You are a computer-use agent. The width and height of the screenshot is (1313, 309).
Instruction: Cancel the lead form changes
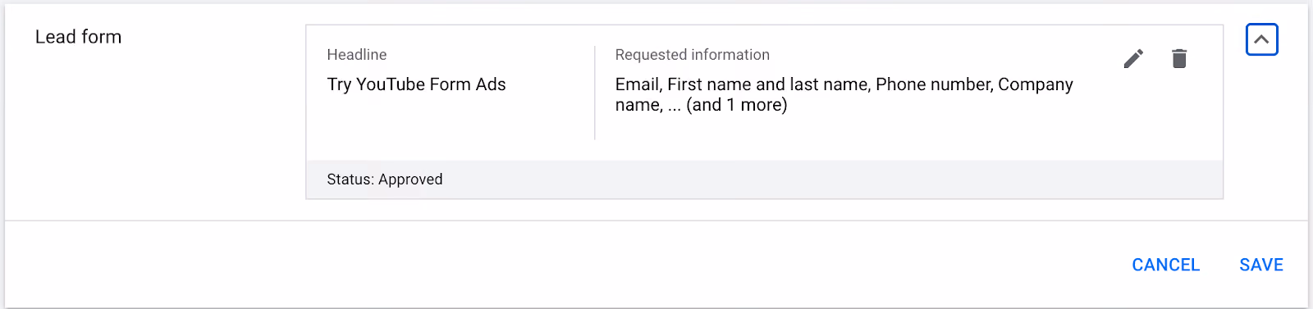click(1165, 265)
